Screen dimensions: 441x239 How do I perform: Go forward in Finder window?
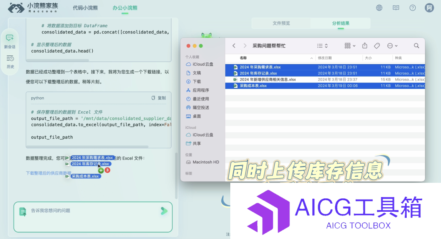point(245,46)
